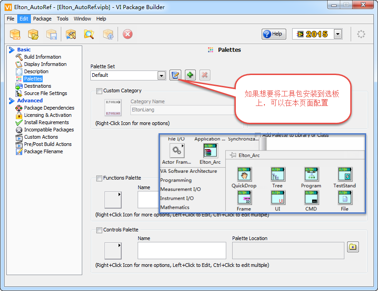This screenshot has width=378, height=291.
Task: Click the Controls Palette blank icon box
Action: [x=113, y=251]
